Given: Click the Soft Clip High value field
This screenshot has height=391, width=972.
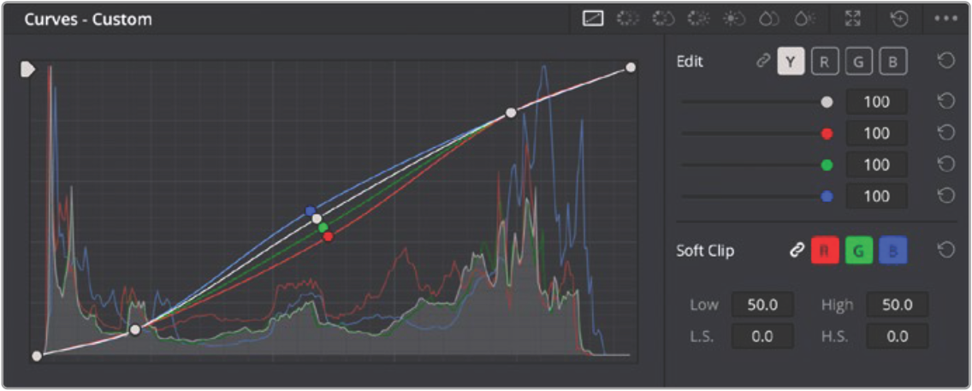Looking at the screenshot, I should (897, 305).
